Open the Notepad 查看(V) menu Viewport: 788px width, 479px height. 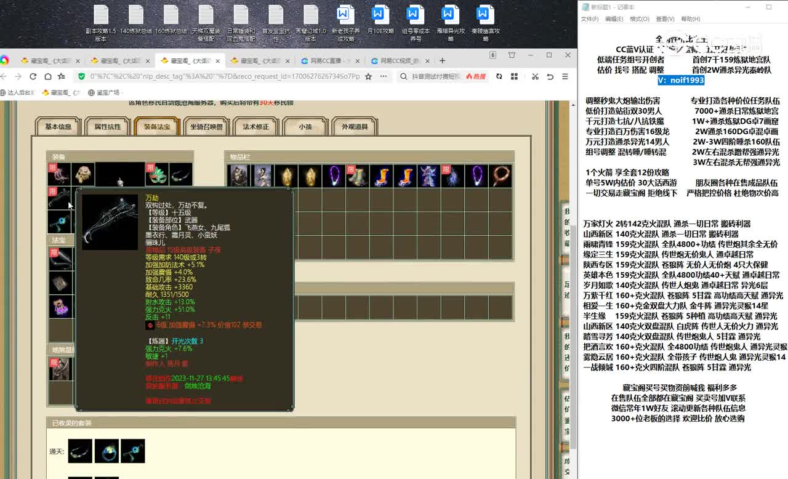tap(665, 19)
